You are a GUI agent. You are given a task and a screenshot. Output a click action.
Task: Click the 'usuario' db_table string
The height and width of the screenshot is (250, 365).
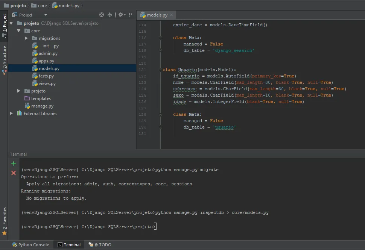point(224,127)
